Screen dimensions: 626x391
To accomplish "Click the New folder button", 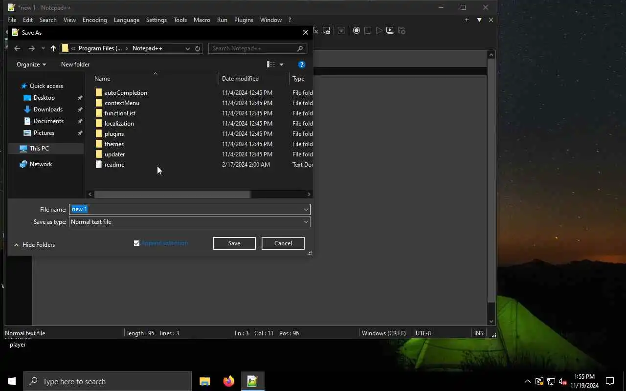I will tap(75, 65).
